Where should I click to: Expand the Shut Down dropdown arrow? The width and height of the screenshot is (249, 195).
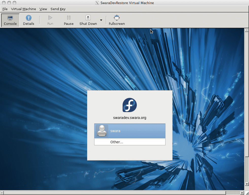click(x=101, y=20)
